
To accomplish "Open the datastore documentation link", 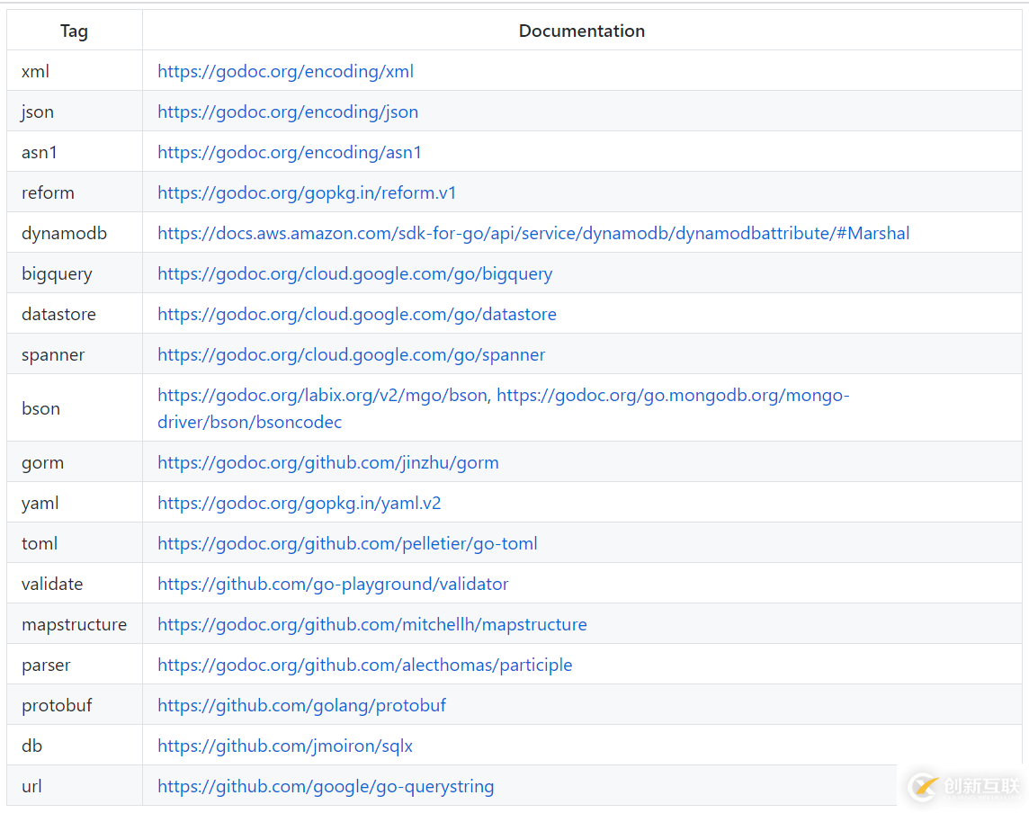I will point(357,314).
